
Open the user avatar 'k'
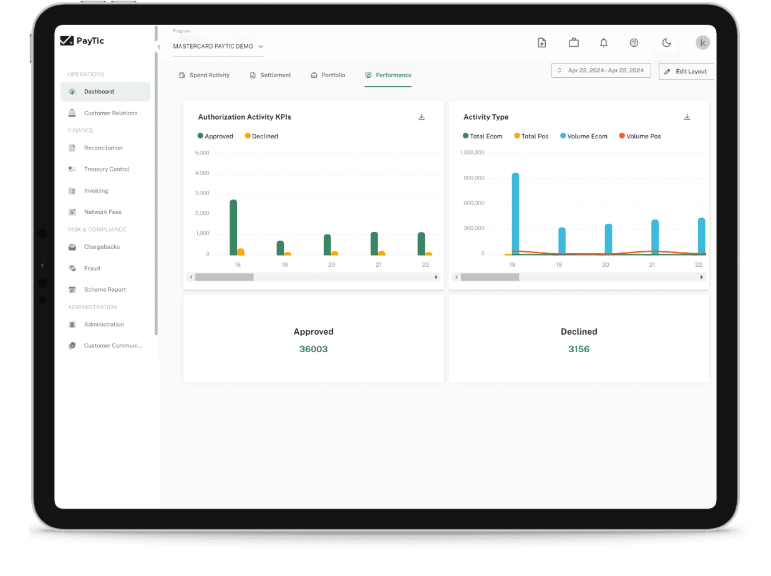(702, 43)
